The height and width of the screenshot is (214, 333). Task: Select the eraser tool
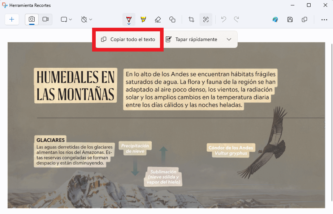158,19
